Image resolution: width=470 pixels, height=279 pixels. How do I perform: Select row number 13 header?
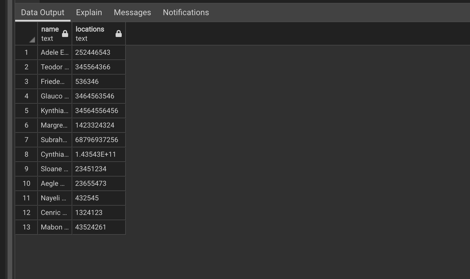(26, 227)
